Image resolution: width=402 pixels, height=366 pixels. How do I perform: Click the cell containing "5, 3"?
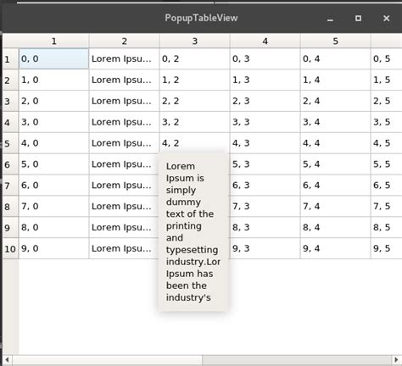[265, 164]
